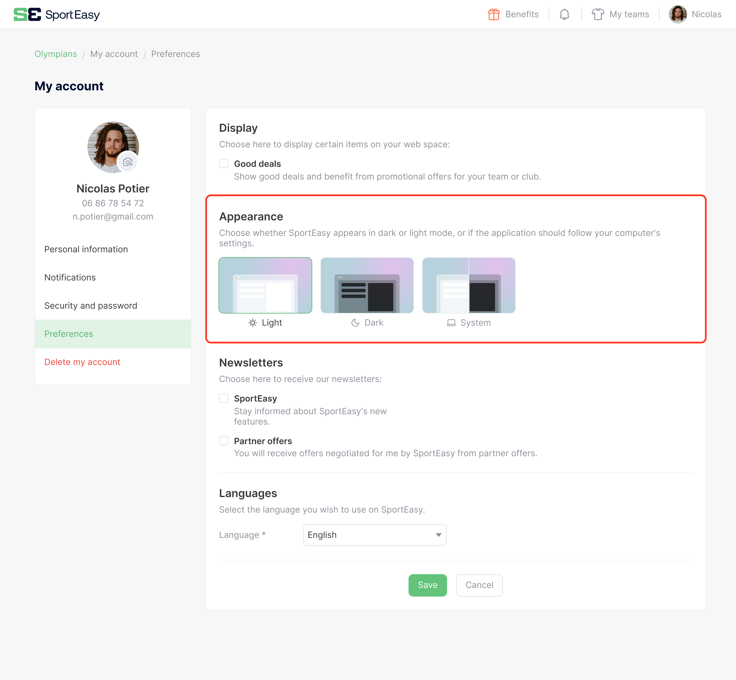This screenshot has height=680, width=736.
Task: Open Security and password section
Action: 91,305
